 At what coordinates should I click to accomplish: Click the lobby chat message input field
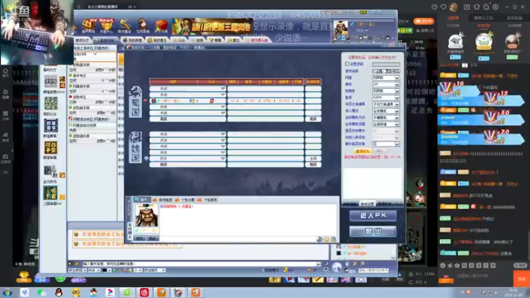point(201,264)
